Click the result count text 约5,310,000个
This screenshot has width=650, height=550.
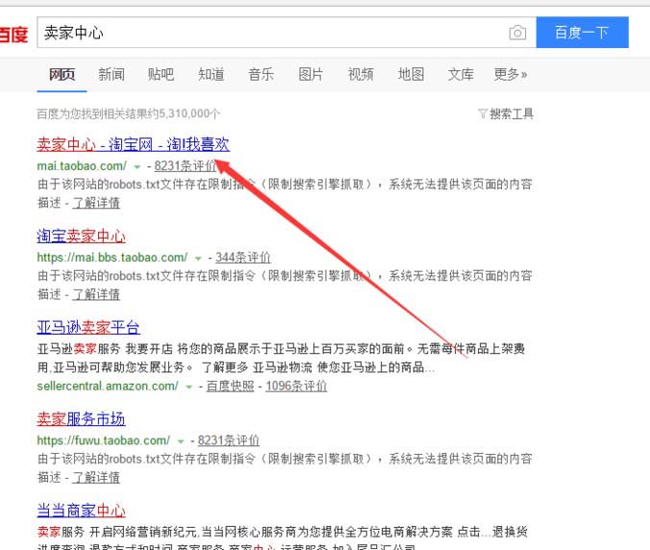pos(185,113)
